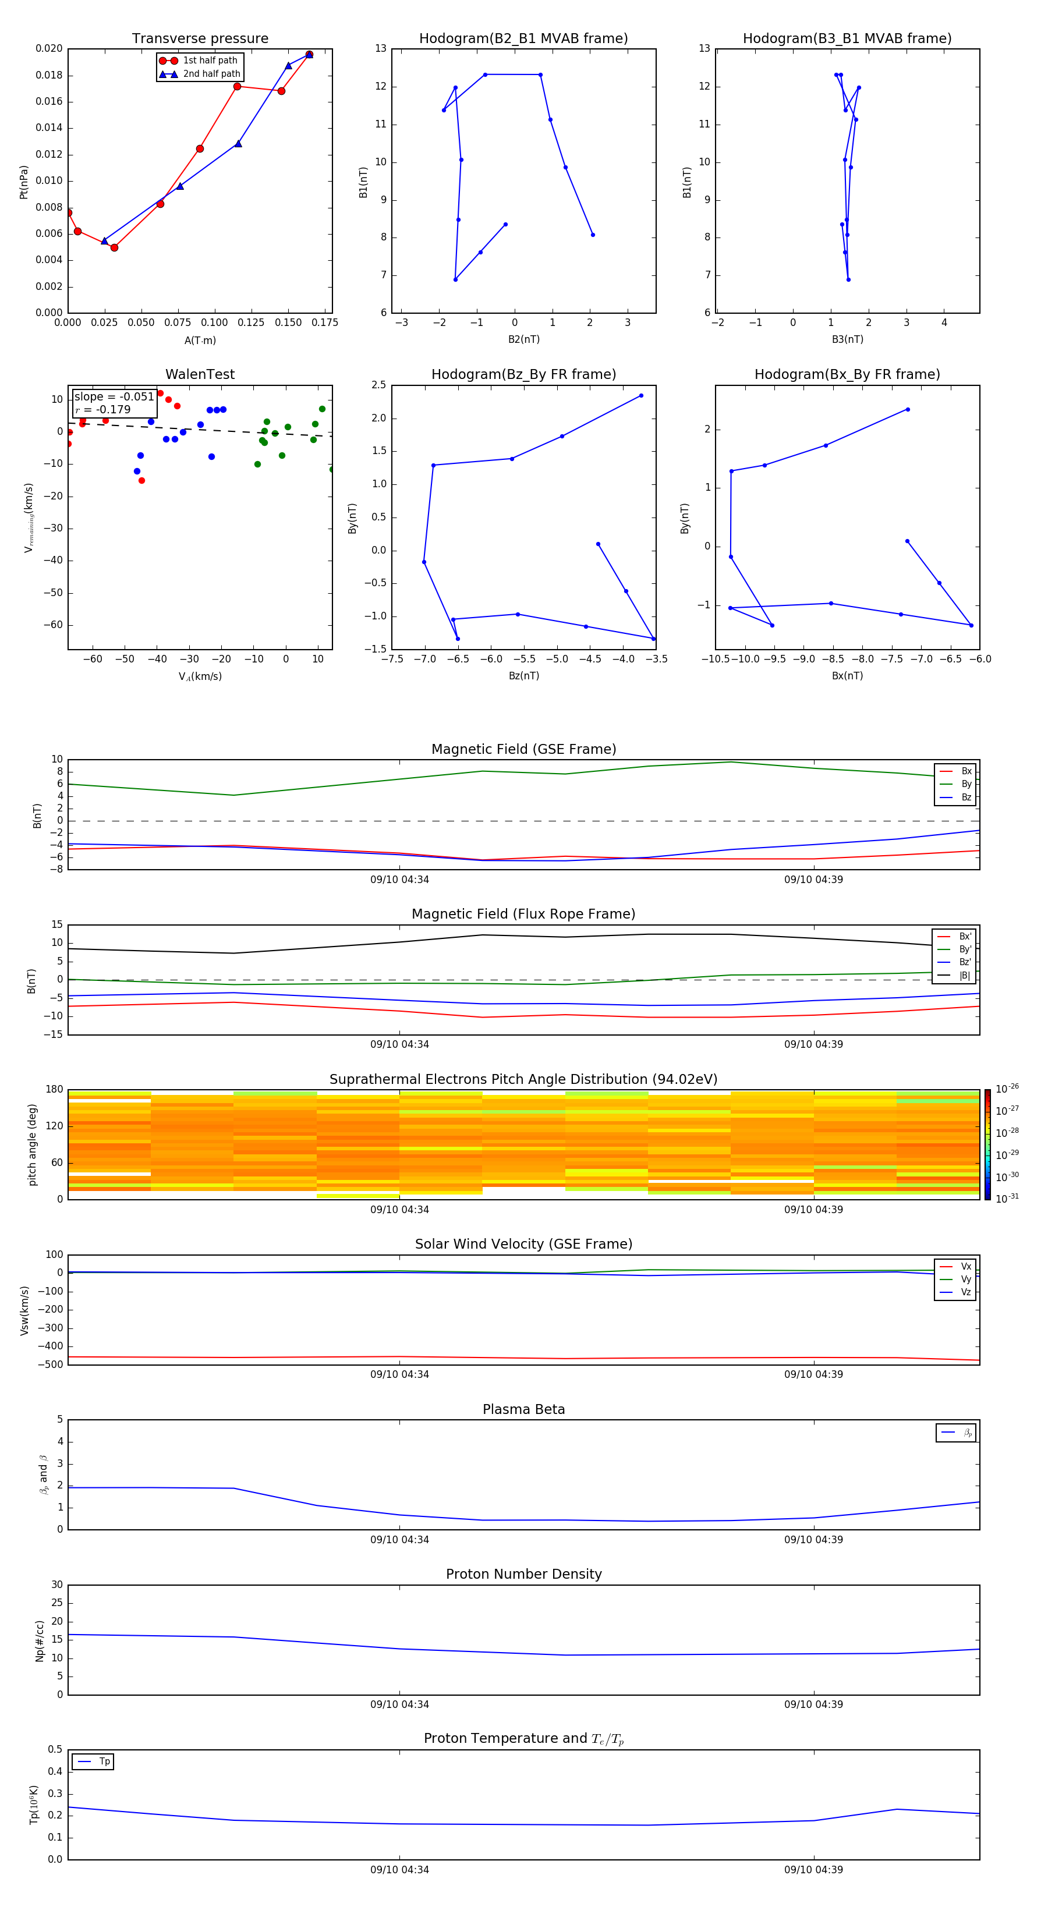Screen dimensions: 1048x1921
Task: Click the Suprathermal Electrons Pitch Angle Distribution title
Action: tap(523, 1080)
